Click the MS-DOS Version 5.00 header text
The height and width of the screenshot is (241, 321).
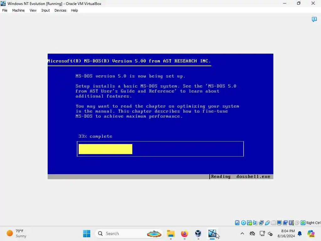click(129, 61)
